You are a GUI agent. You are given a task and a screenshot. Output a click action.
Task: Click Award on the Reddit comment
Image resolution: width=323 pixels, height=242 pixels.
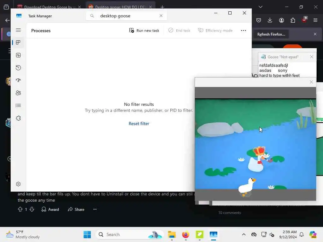click(x=50, y=209)
